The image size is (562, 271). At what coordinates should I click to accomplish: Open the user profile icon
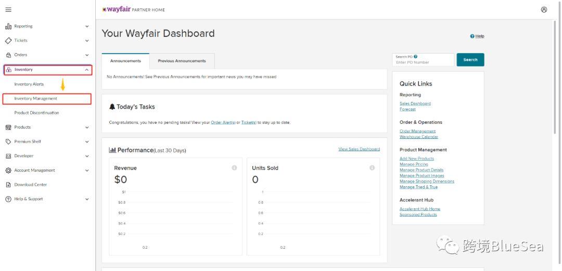544,10
